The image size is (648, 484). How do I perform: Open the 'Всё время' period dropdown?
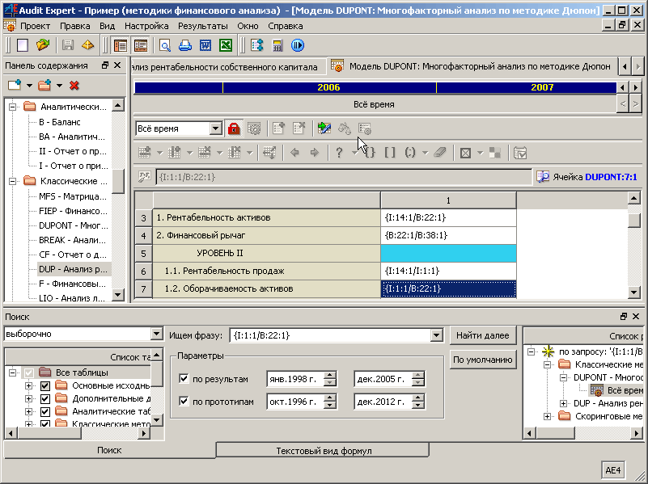pyautogui.click(x=215, y=128)
